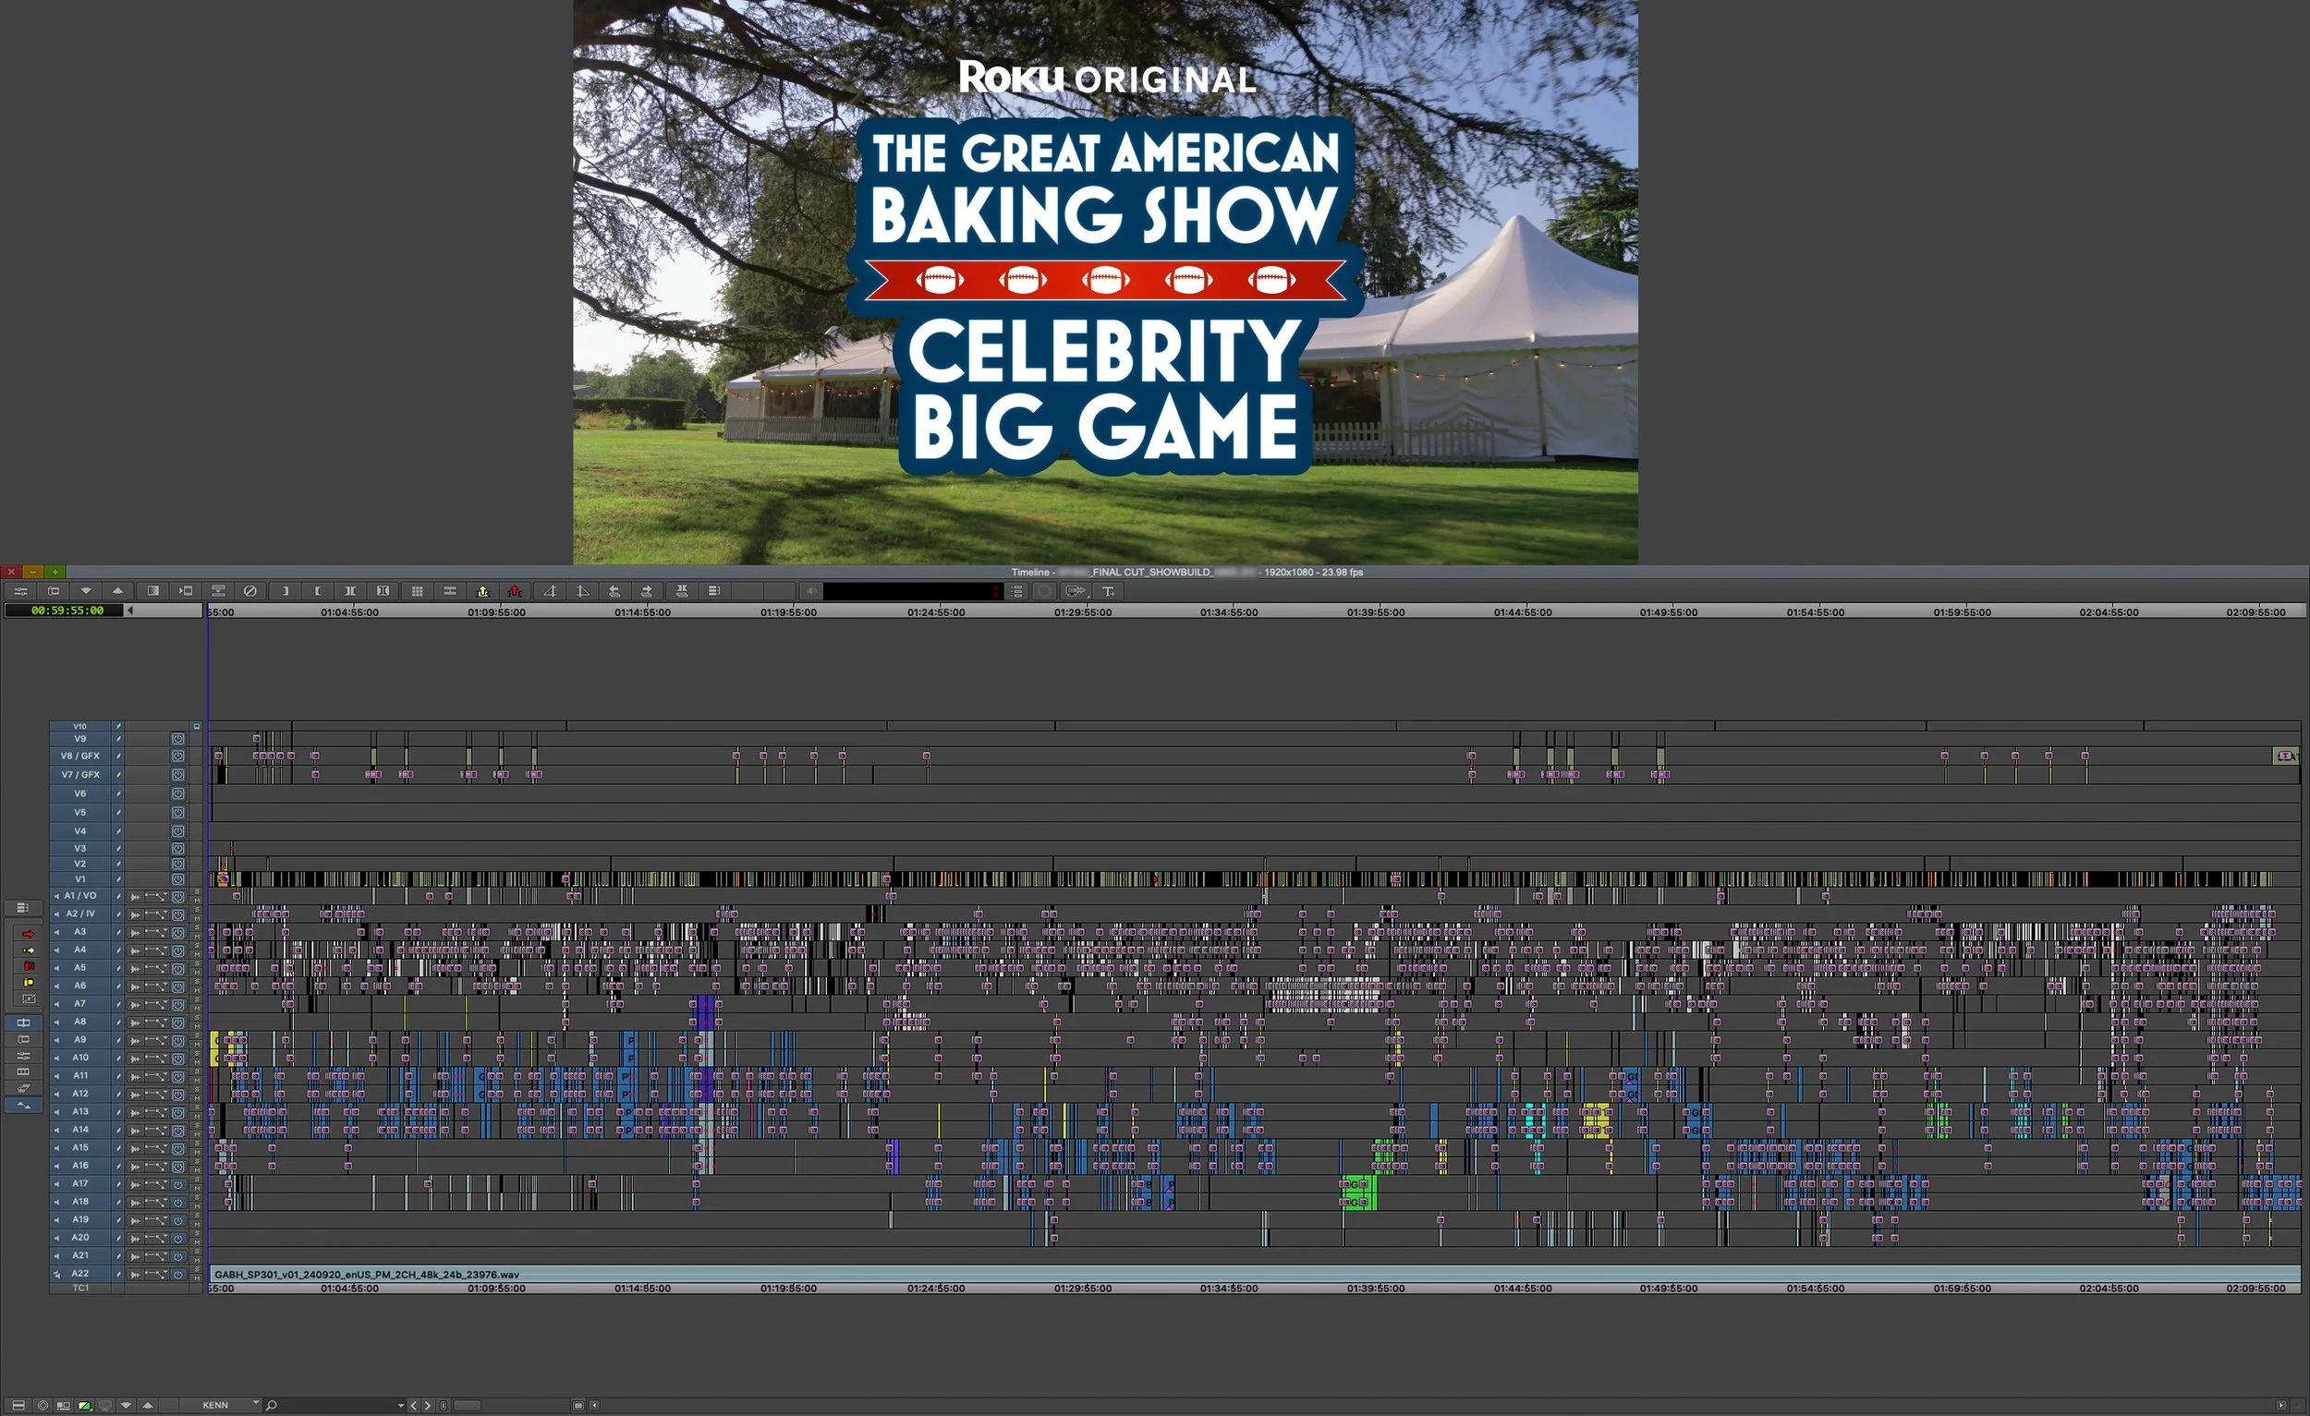Click the red Extract button in timeline toolbar
This screenshot has height=1416, width=2310.
515,591
